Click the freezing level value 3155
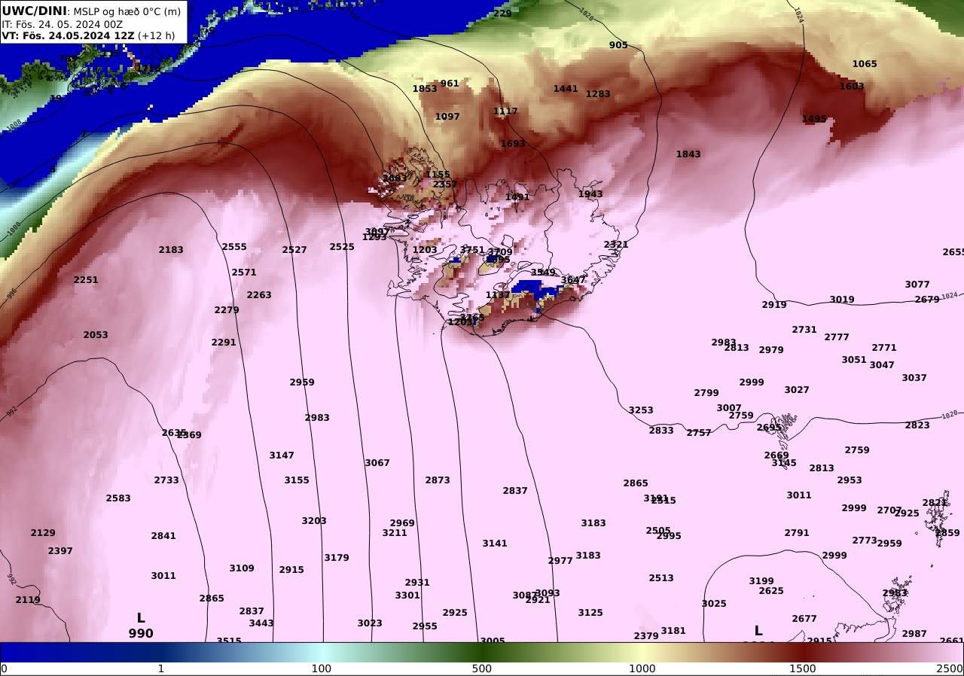 click(297, 480)
